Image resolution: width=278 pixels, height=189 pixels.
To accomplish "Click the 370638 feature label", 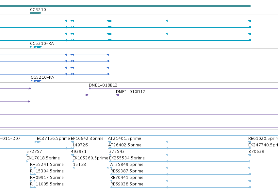I will 256,152.
